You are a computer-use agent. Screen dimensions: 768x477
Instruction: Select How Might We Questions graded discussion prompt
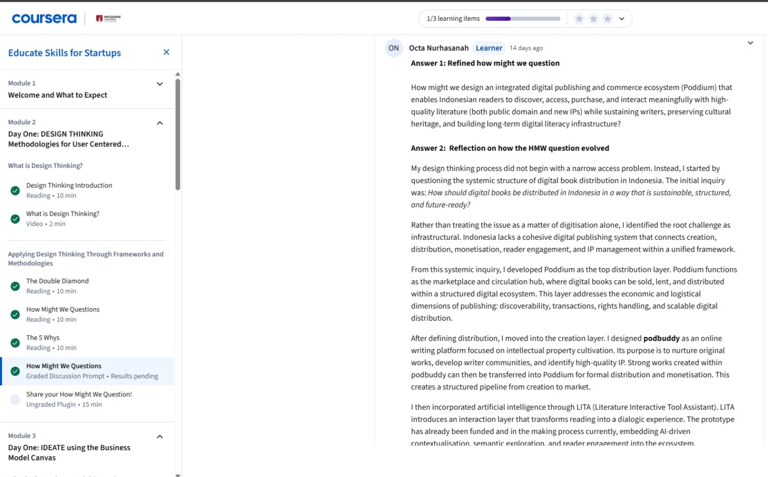(64, 366)
